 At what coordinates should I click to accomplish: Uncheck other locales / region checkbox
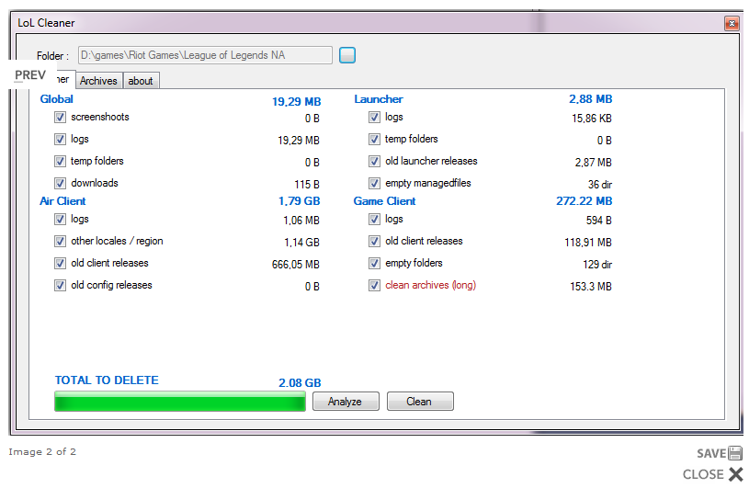point(60,242)
